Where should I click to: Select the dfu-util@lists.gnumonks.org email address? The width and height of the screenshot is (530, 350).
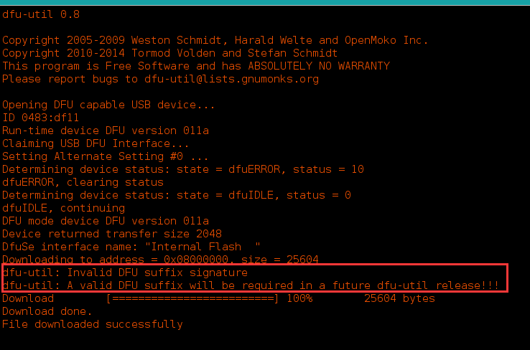tap(231, 79)
